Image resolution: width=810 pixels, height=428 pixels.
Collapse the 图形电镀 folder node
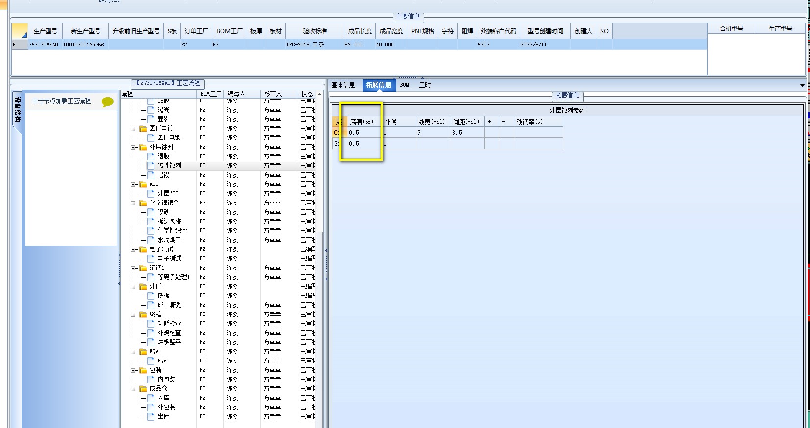(133, 129)
